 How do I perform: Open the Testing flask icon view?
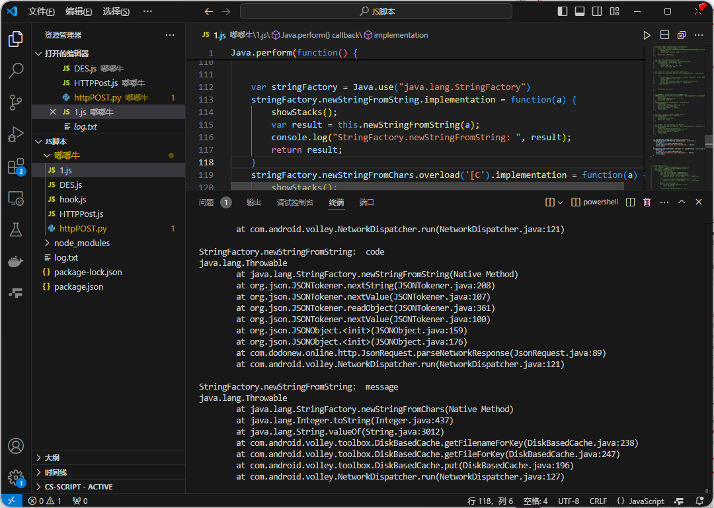click(16, 230)
